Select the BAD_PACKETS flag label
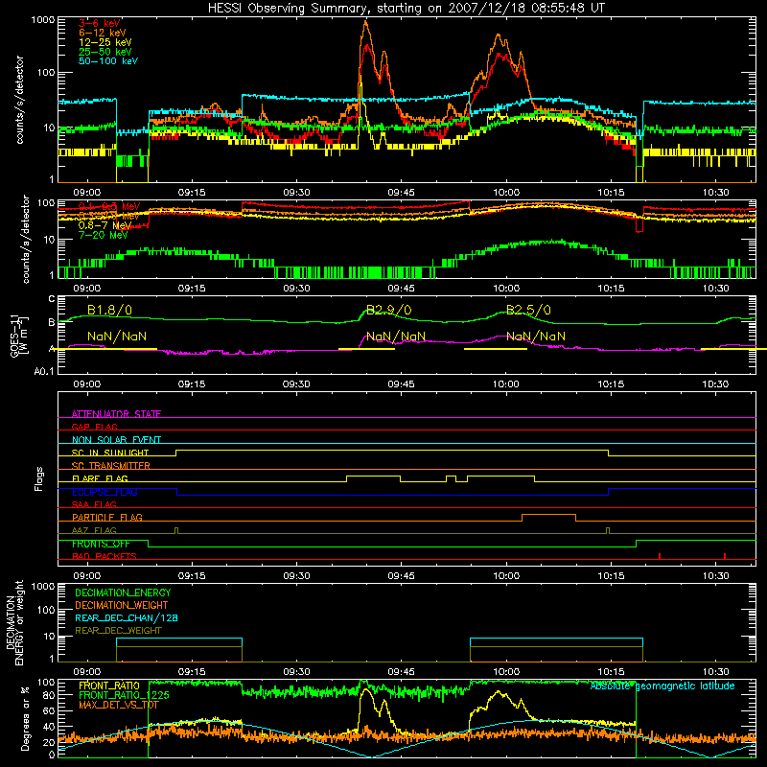Image resolution: width=767 pixels, height=767 pixels. [x=105, y=556]
